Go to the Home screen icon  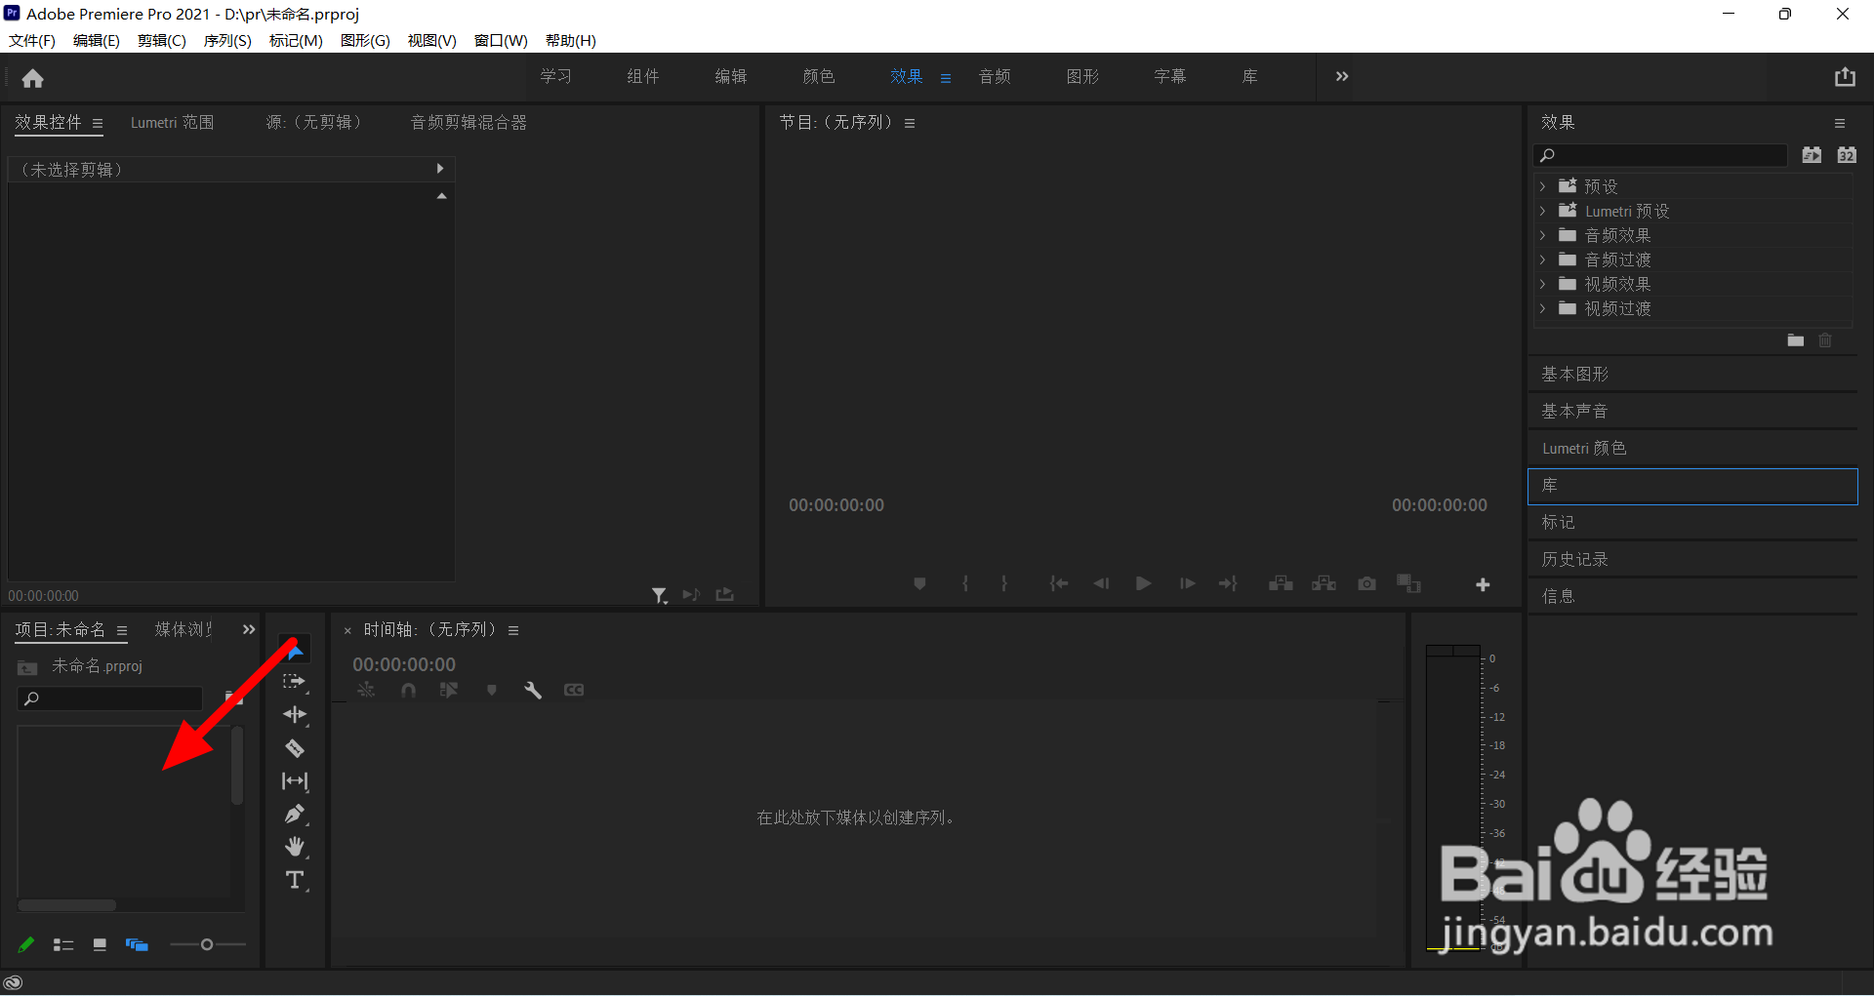pyautogui.click(x=33, y=78)
